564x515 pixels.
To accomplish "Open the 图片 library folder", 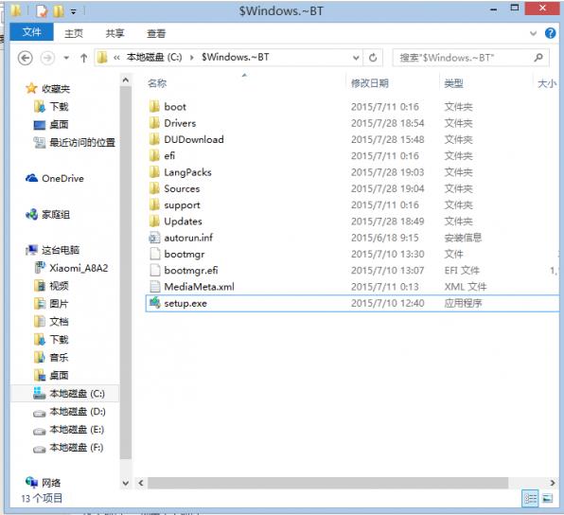I will click(59, 304).
